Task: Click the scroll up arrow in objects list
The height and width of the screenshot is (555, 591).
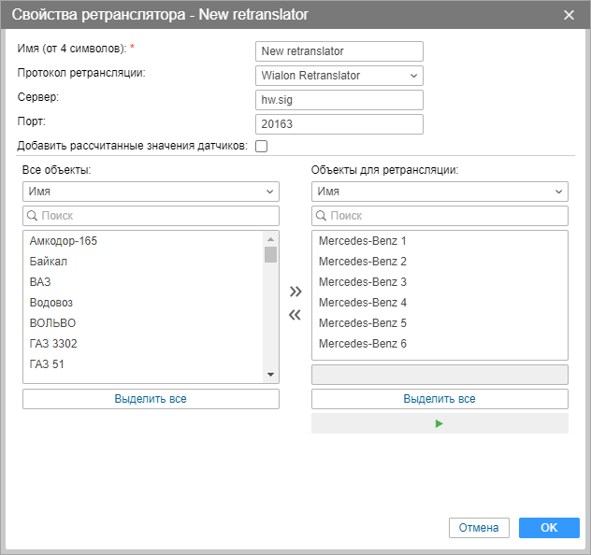Action: tap(271, 237)
